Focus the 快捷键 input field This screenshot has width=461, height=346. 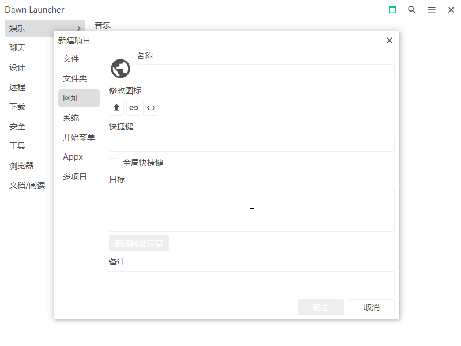[x=251, y=144]
